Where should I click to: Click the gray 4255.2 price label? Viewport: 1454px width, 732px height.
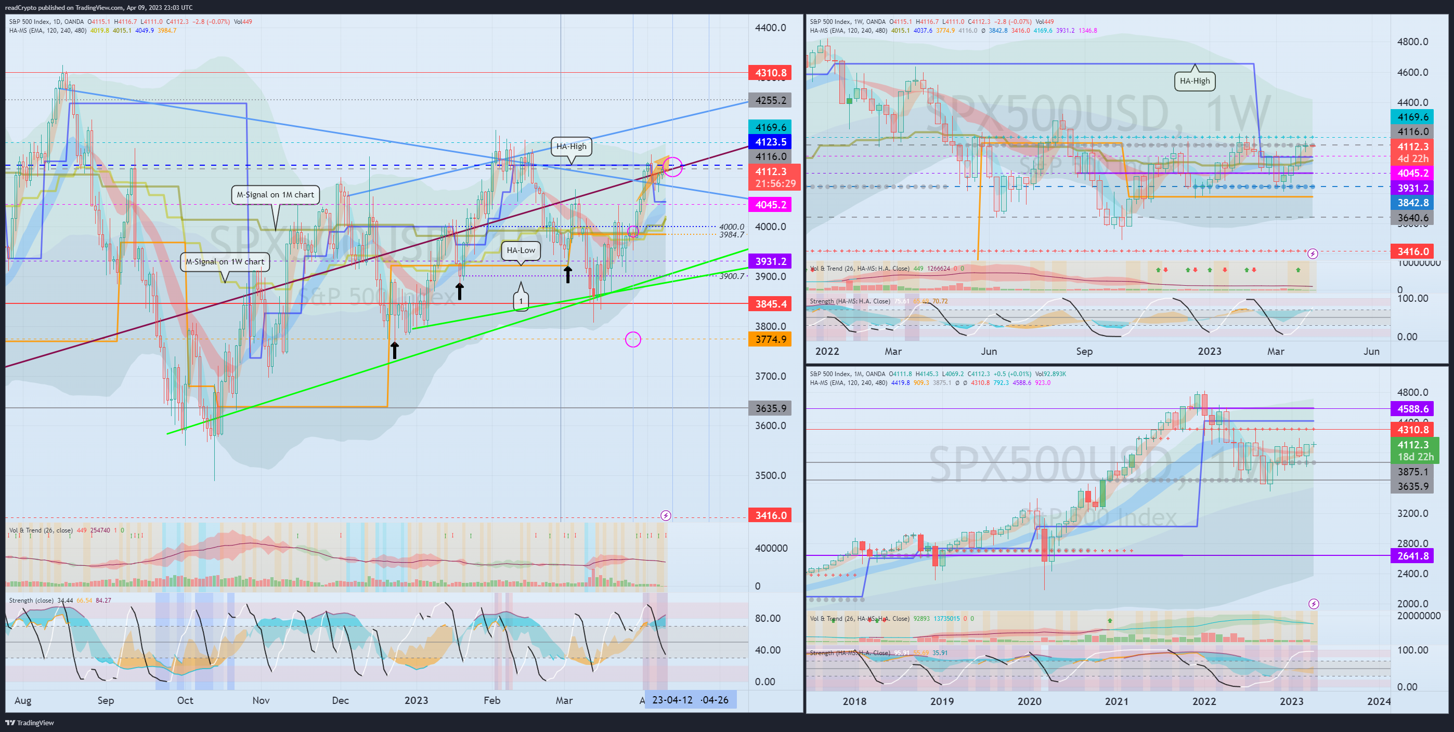[770, 100]
